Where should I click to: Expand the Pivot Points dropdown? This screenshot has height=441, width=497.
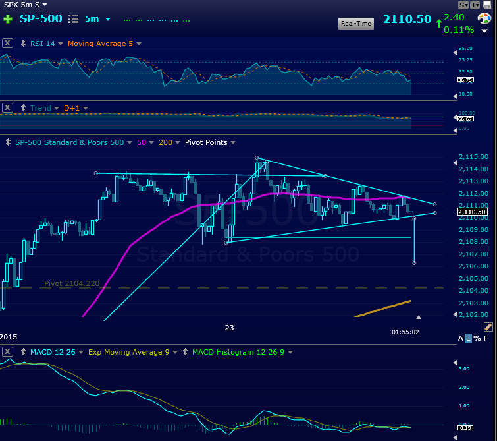233,142
